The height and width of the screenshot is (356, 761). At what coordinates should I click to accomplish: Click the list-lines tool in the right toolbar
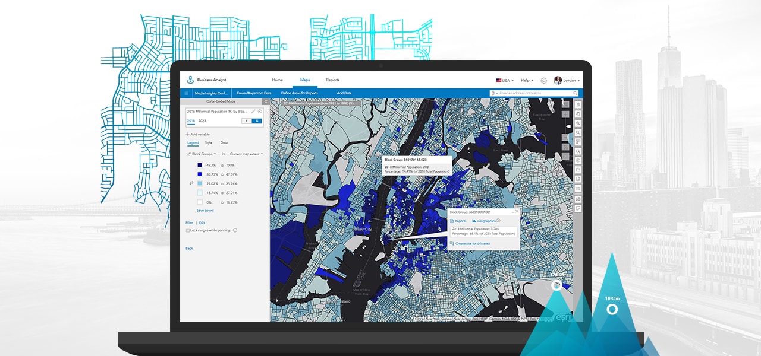click(578, 188)
